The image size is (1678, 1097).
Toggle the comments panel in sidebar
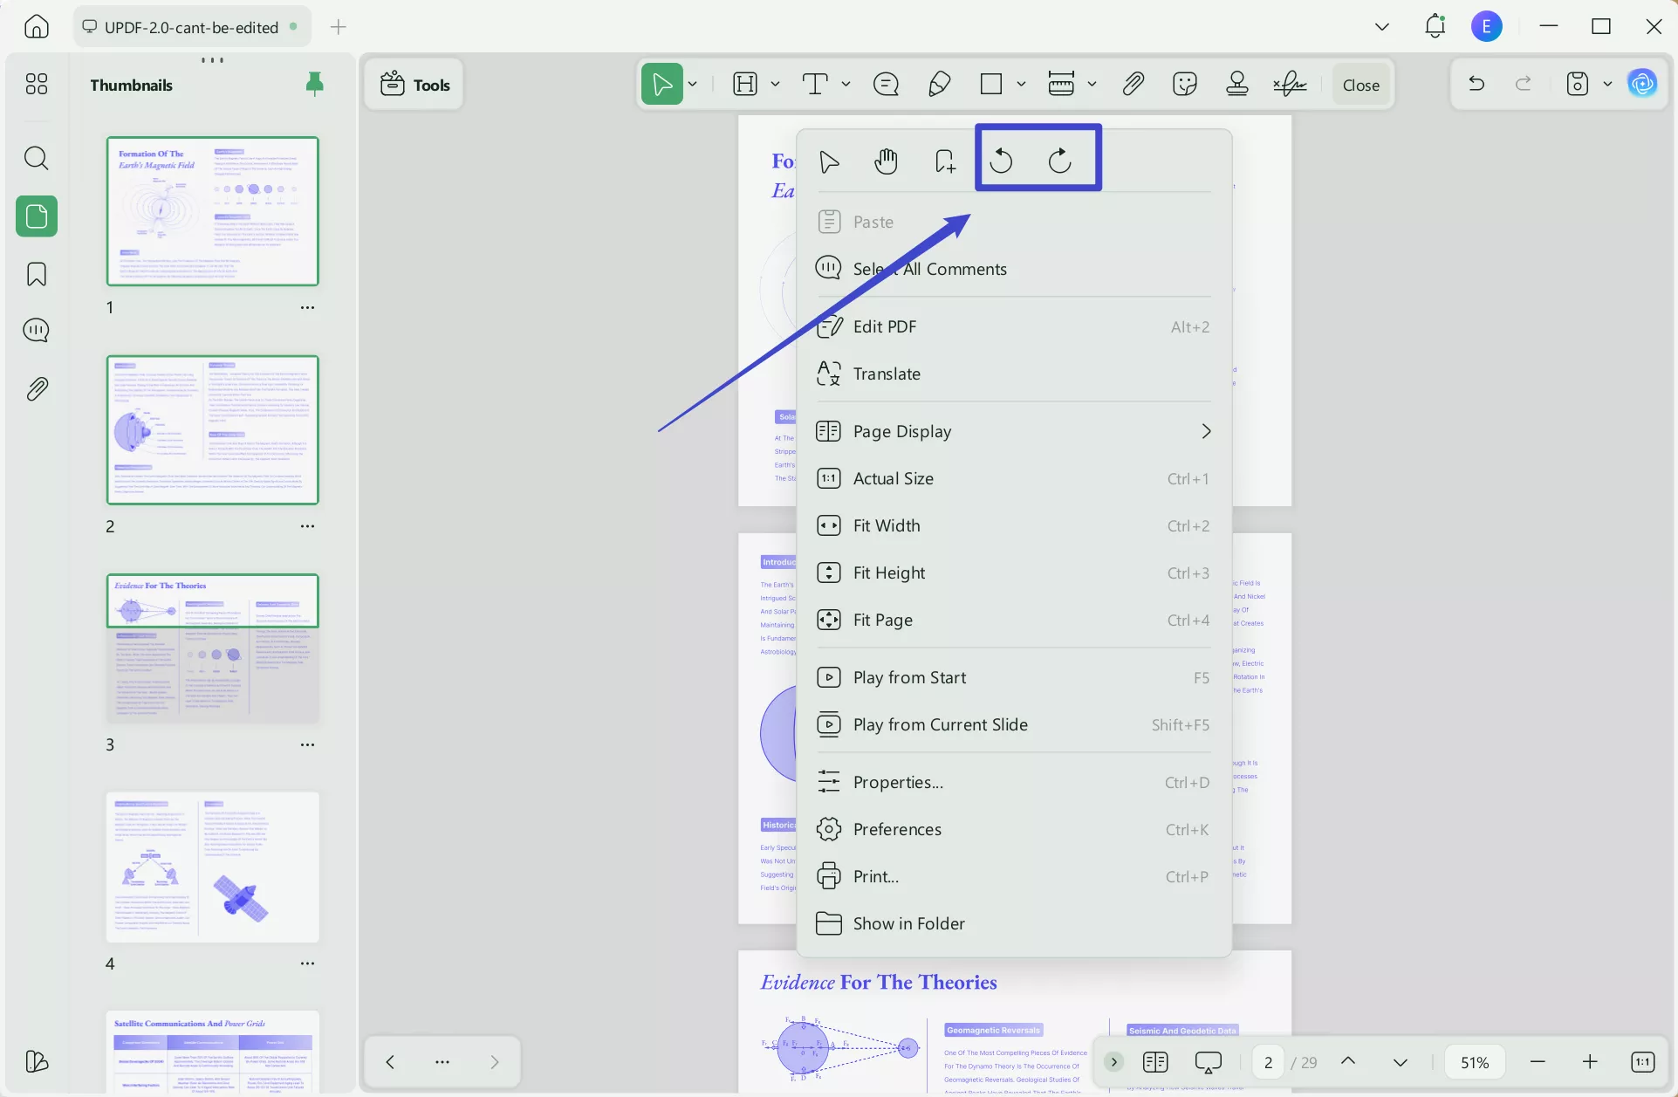coord(37,331)
